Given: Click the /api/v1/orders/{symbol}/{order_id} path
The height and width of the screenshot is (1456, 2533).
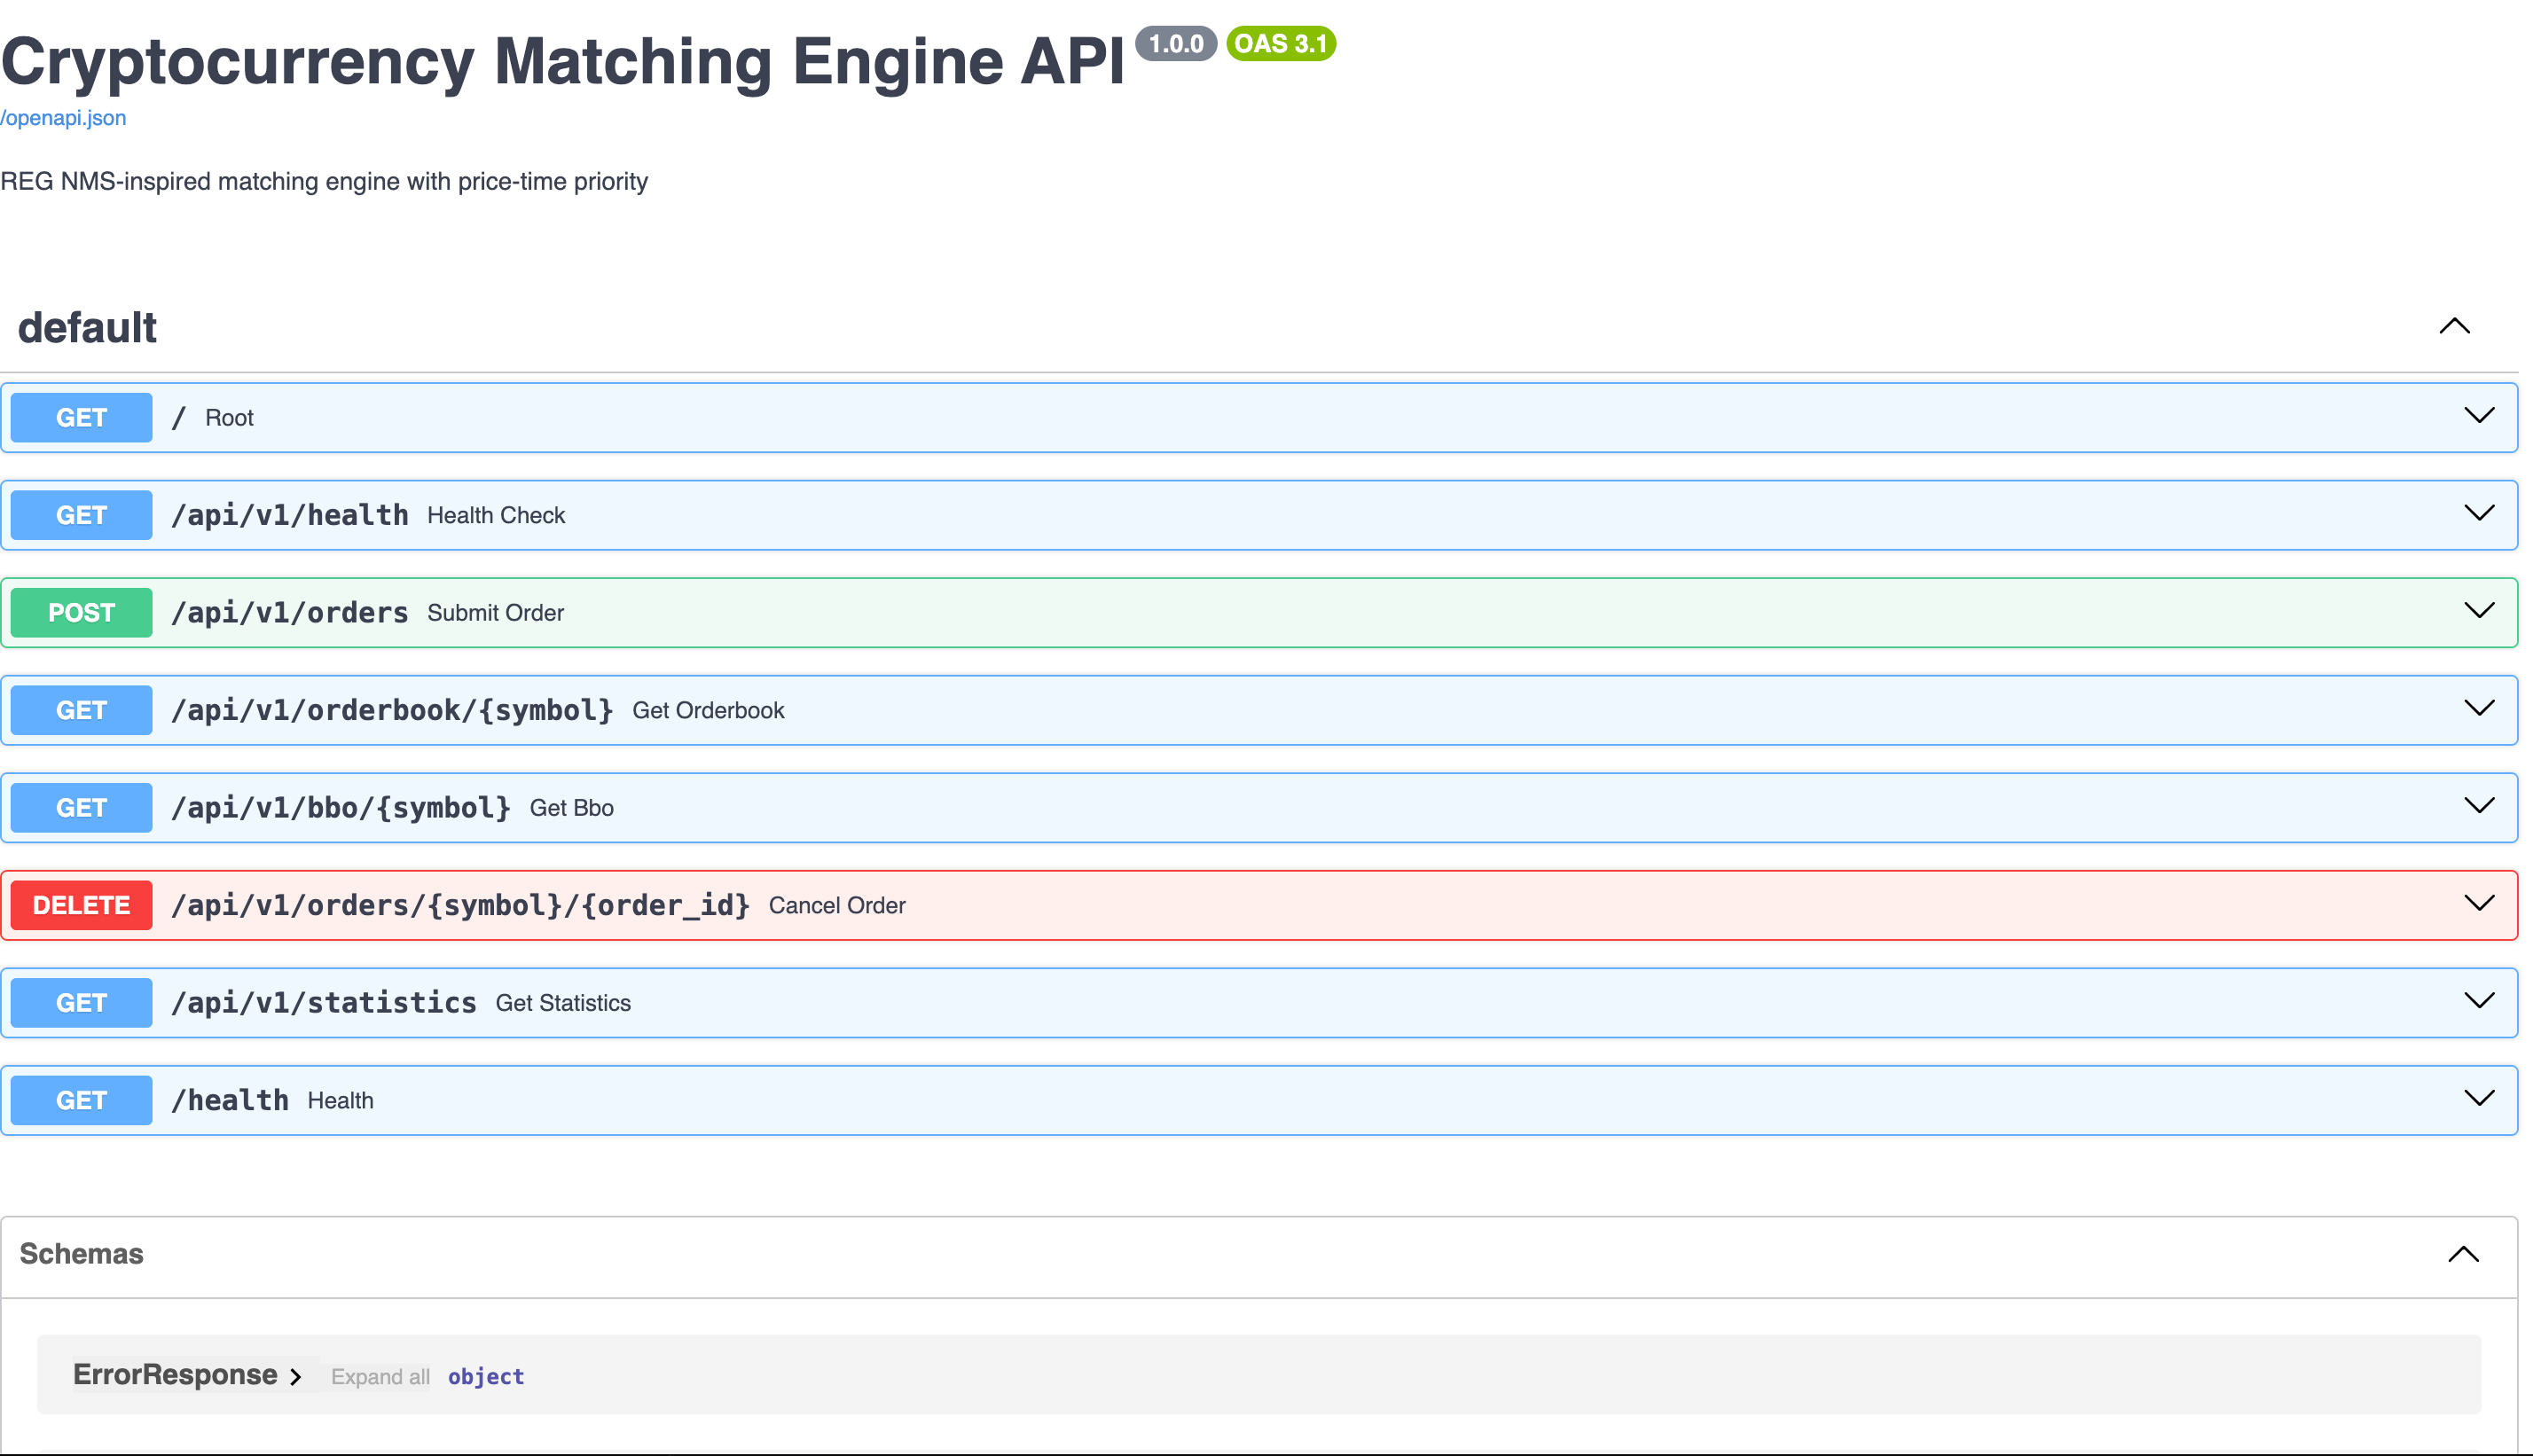Looking at the screenshot, I should (x=461, y=905).
